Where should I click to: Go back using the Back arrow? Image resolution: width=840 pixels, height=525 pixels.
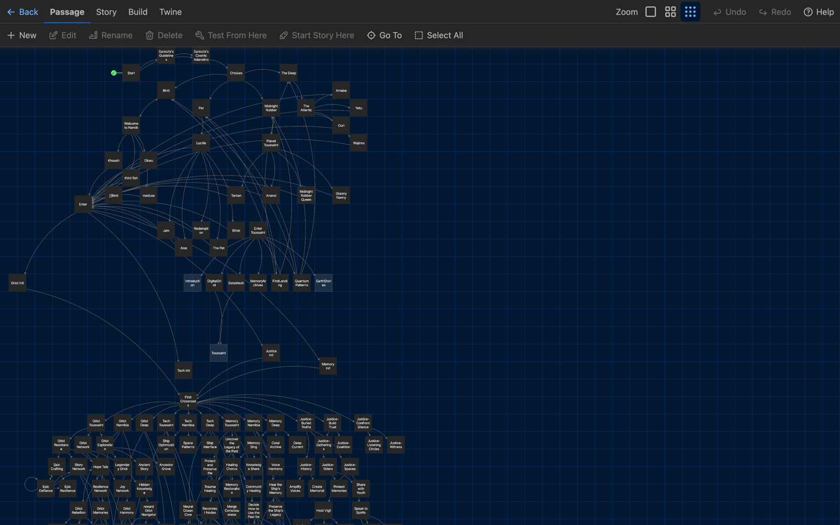23,12
